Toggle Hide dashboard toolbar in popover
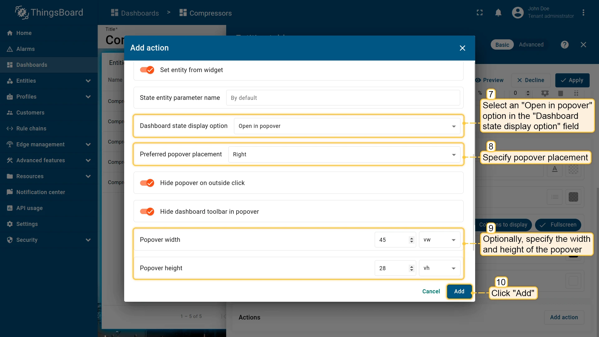The height and width of the screenshot is (337, 599). 147,212
